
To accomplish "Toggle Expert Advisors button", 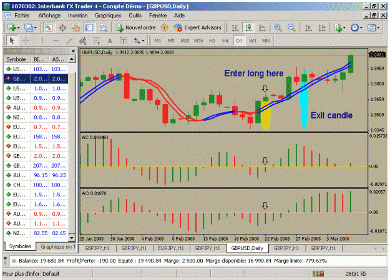I will 197,27.
